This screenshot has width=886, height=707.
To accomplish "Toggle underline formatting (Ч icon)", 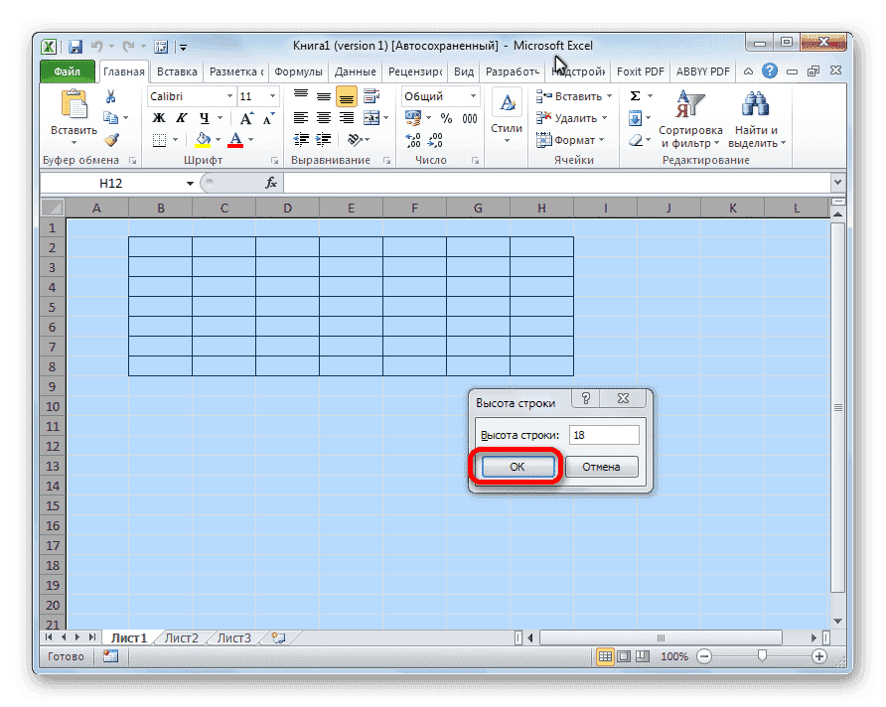I will coord(204,116).
